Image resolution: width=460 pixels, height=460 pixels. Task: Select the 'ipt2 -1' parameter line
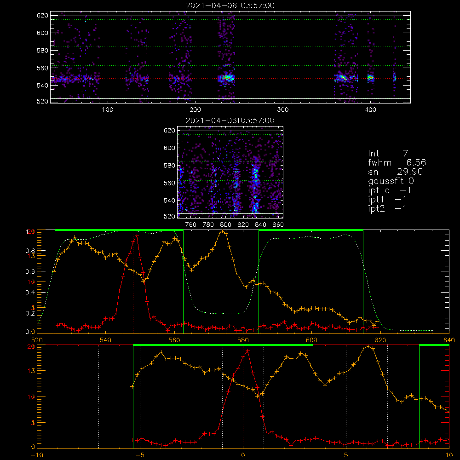[x=387, y=209]
